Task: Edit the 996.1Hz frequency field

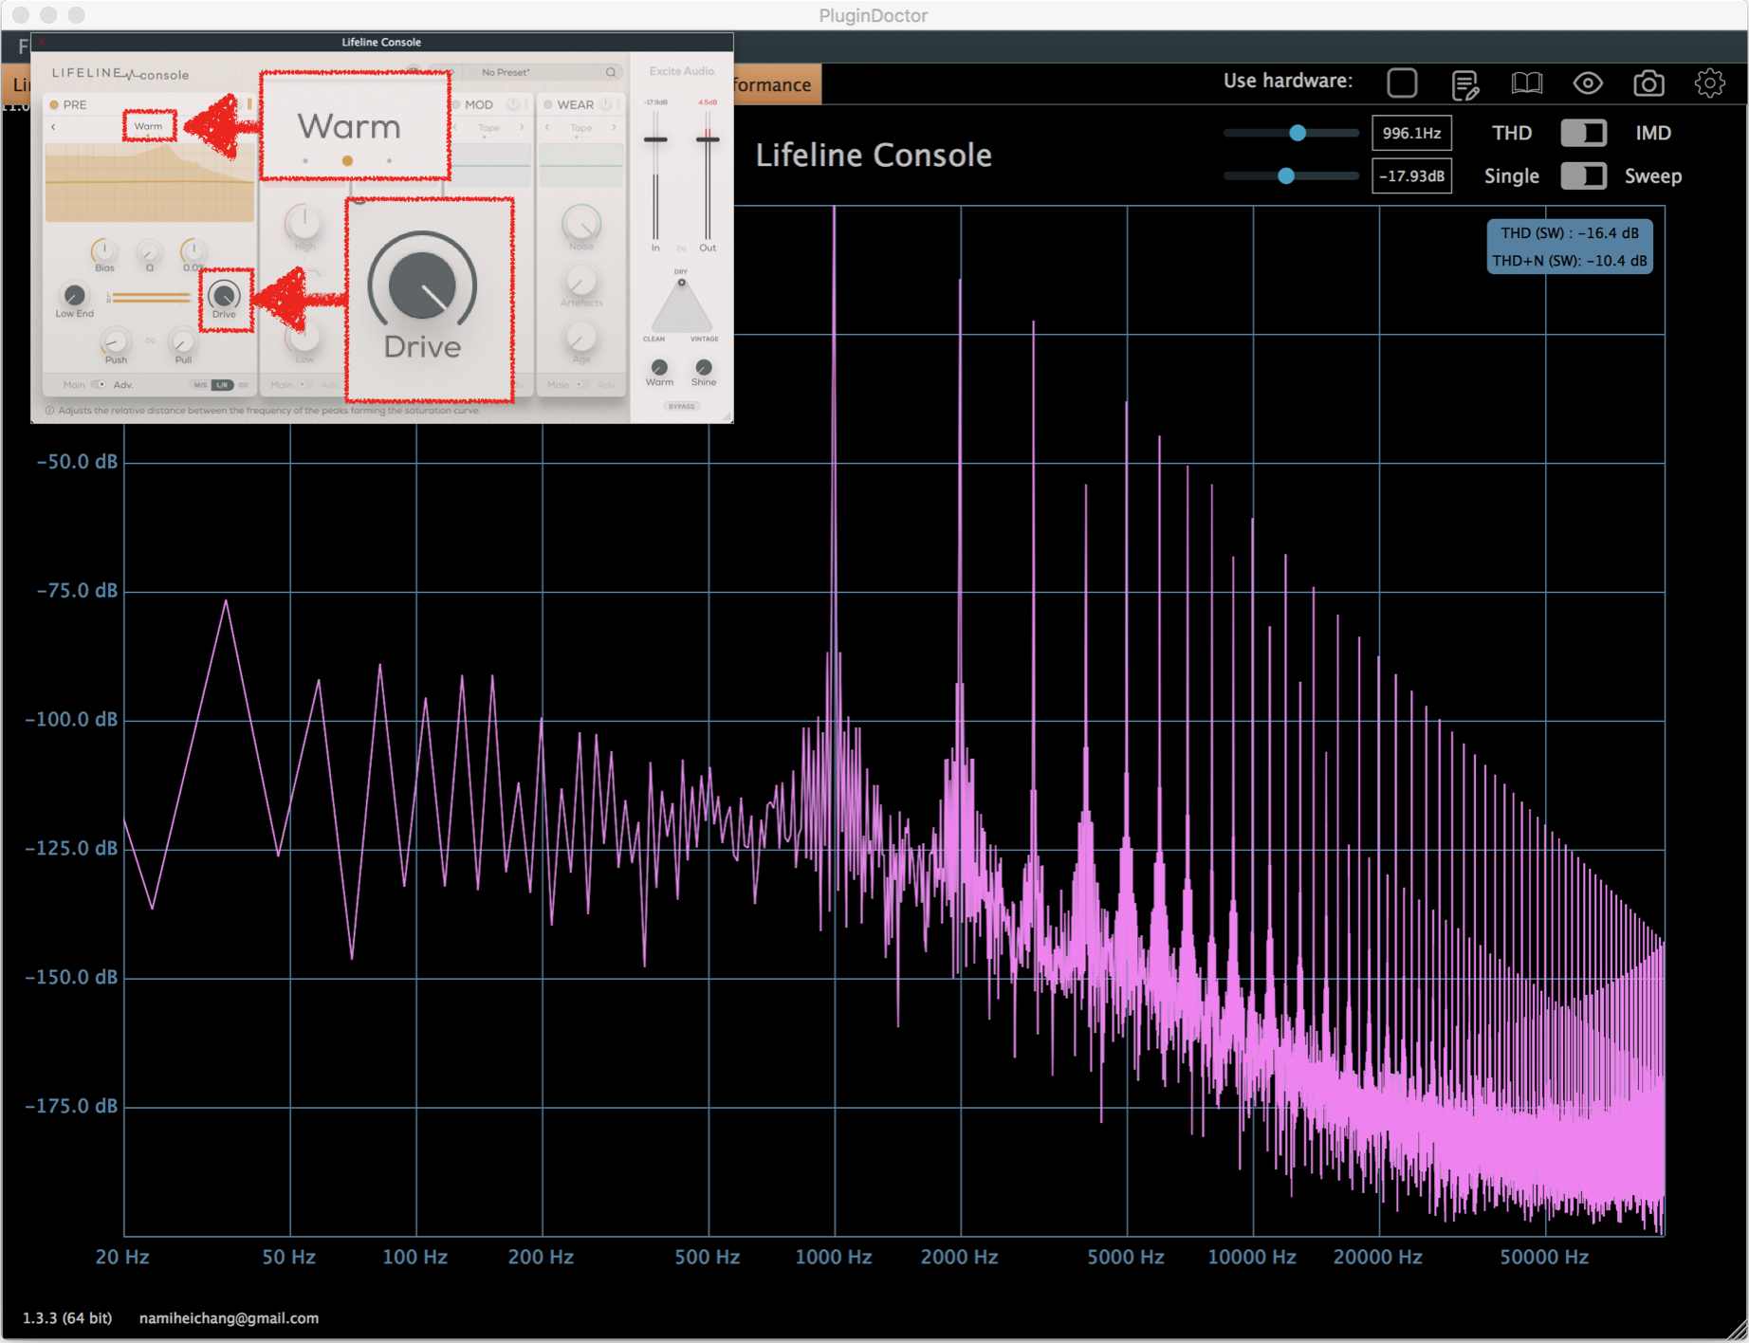Action: coord(1411,133)
